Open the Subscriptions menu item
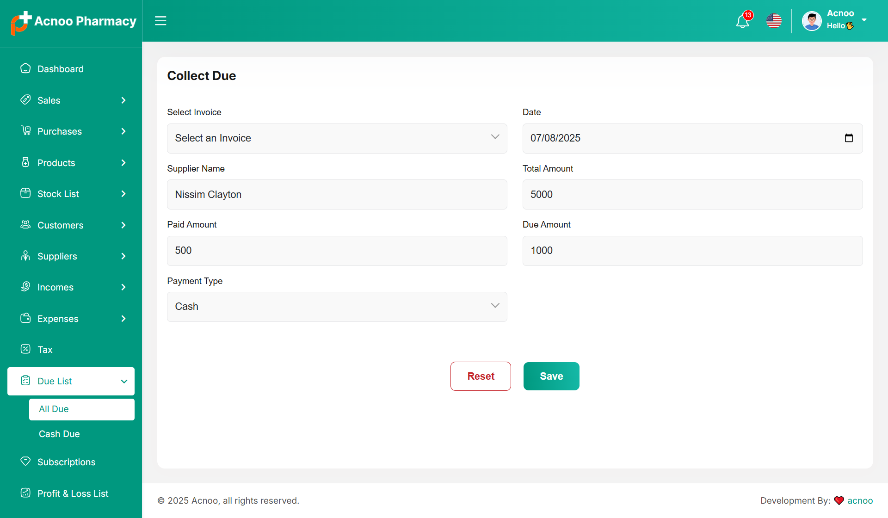Viewport: 888px width, 518px height. [66, 462]
